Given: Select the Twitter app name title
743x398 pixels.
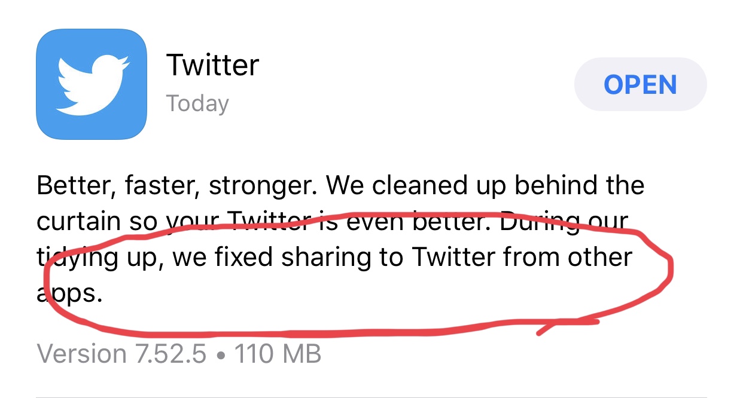Looking at the screenshot, I should pos(212,65).
